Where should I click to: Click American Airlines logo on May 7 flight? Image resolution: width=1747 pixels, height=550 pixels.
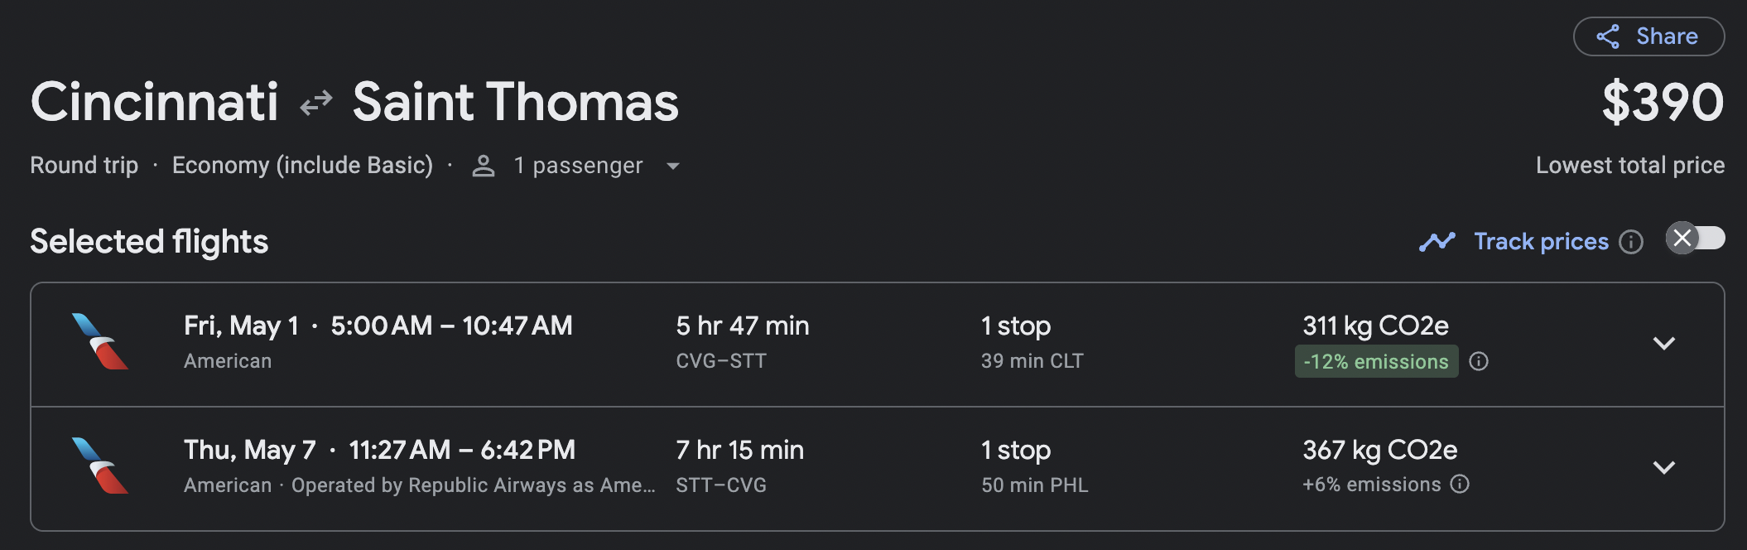coord(99,466)
